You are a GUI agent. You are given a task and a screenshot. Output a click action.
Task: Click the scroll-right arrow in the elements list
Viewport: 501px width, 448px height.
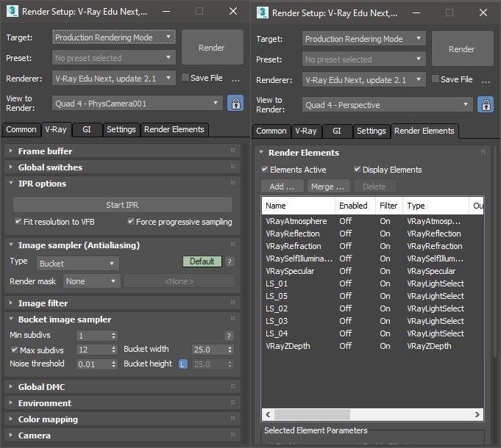pyautogui.click(x=477, y=414)
